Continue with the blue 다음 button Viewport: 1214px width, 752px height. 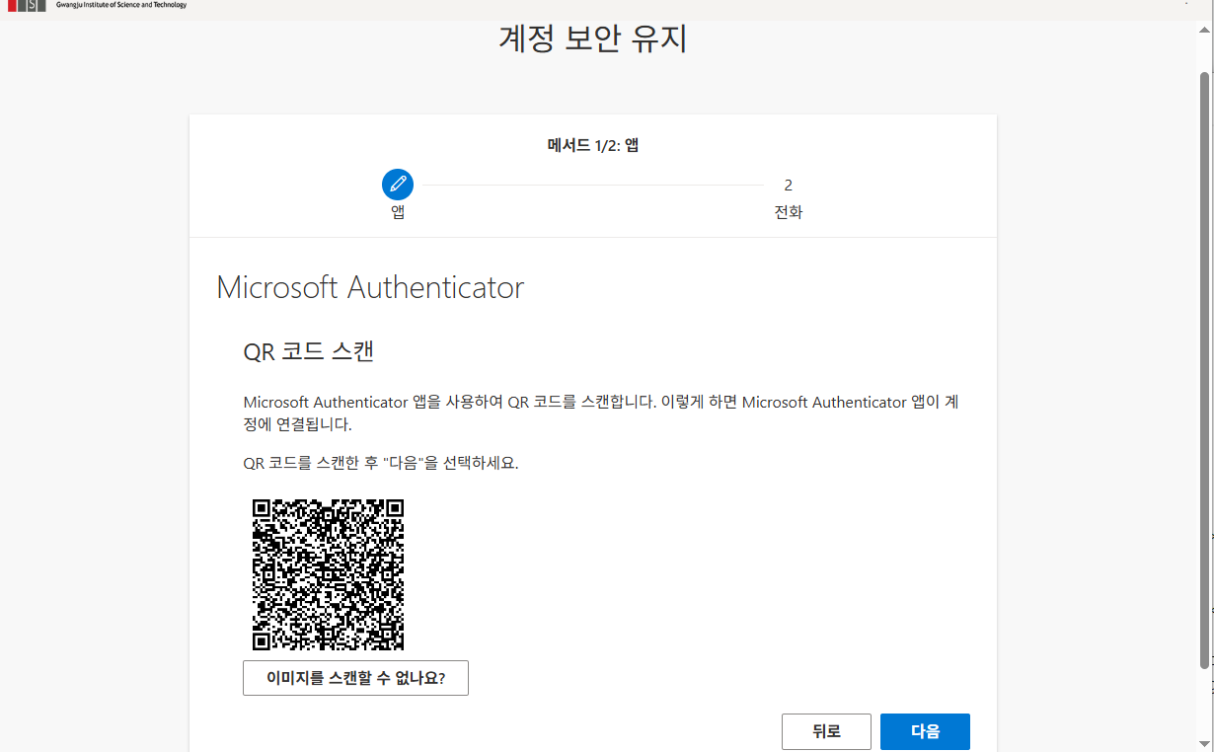pos(925,731)
